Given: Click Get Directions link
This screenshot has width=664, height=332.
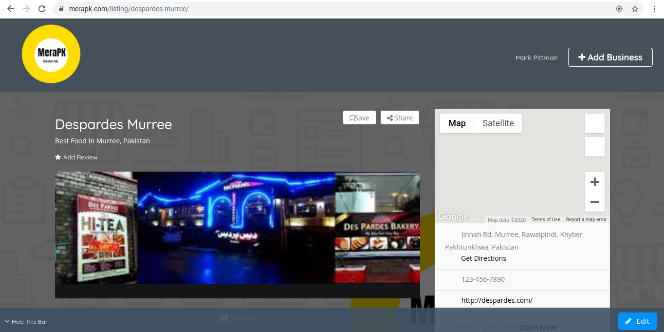Looking at the screenshot, I should pyautogui.click(x=483, y=258).
